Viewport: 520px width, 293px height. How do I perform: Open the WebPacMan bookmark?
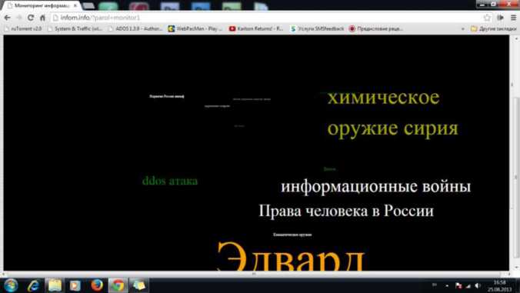point(195,28)
